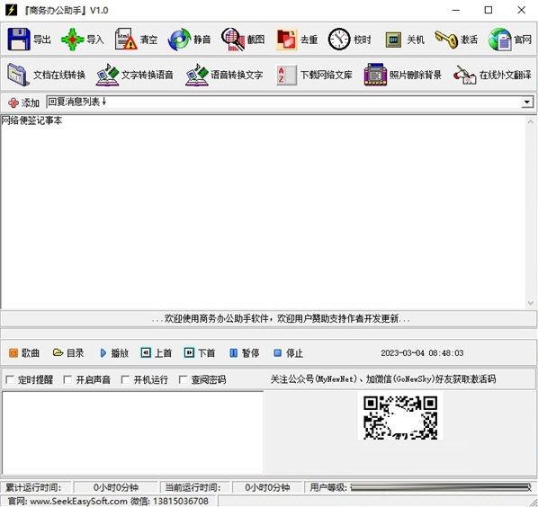Open the 目录 folder icon
Viewport: 538px width, 507px height.
[58, 352]
